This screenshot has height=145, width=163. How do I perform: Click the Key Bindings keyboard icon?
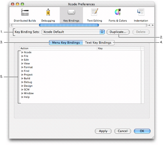coord(71,12)
